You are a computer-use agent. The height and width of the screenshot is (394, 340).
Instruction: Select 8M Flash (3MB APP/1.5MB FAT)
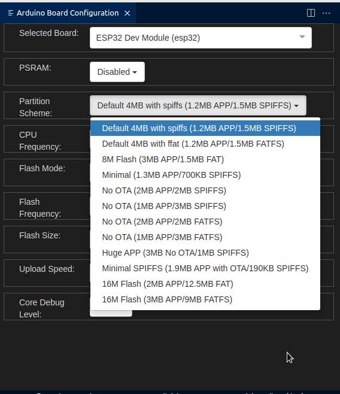(205, 159)
